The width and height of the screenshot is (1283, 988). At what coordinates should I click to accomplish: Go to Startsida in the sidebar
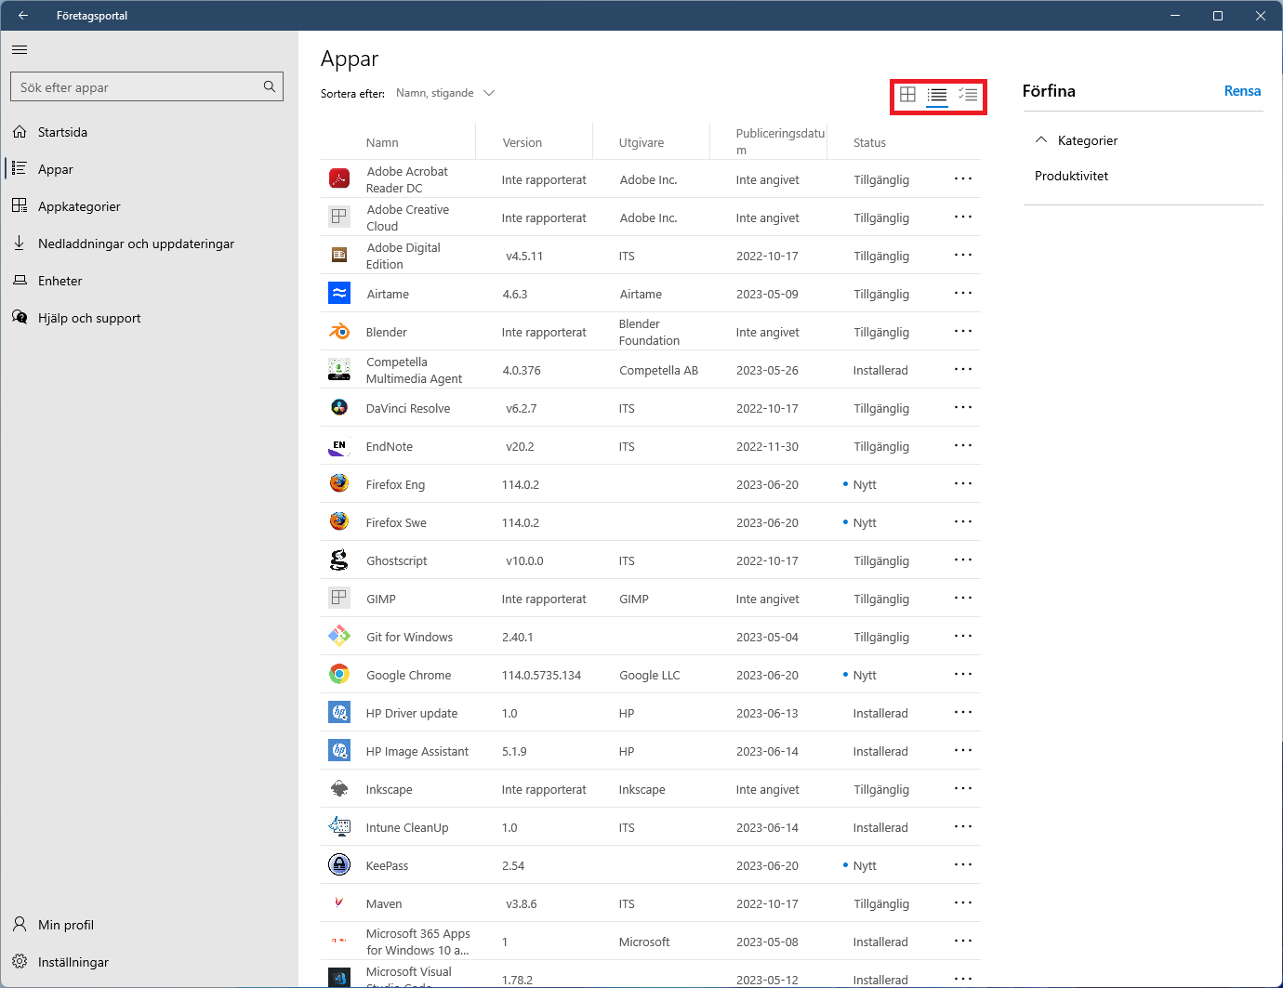149,132
